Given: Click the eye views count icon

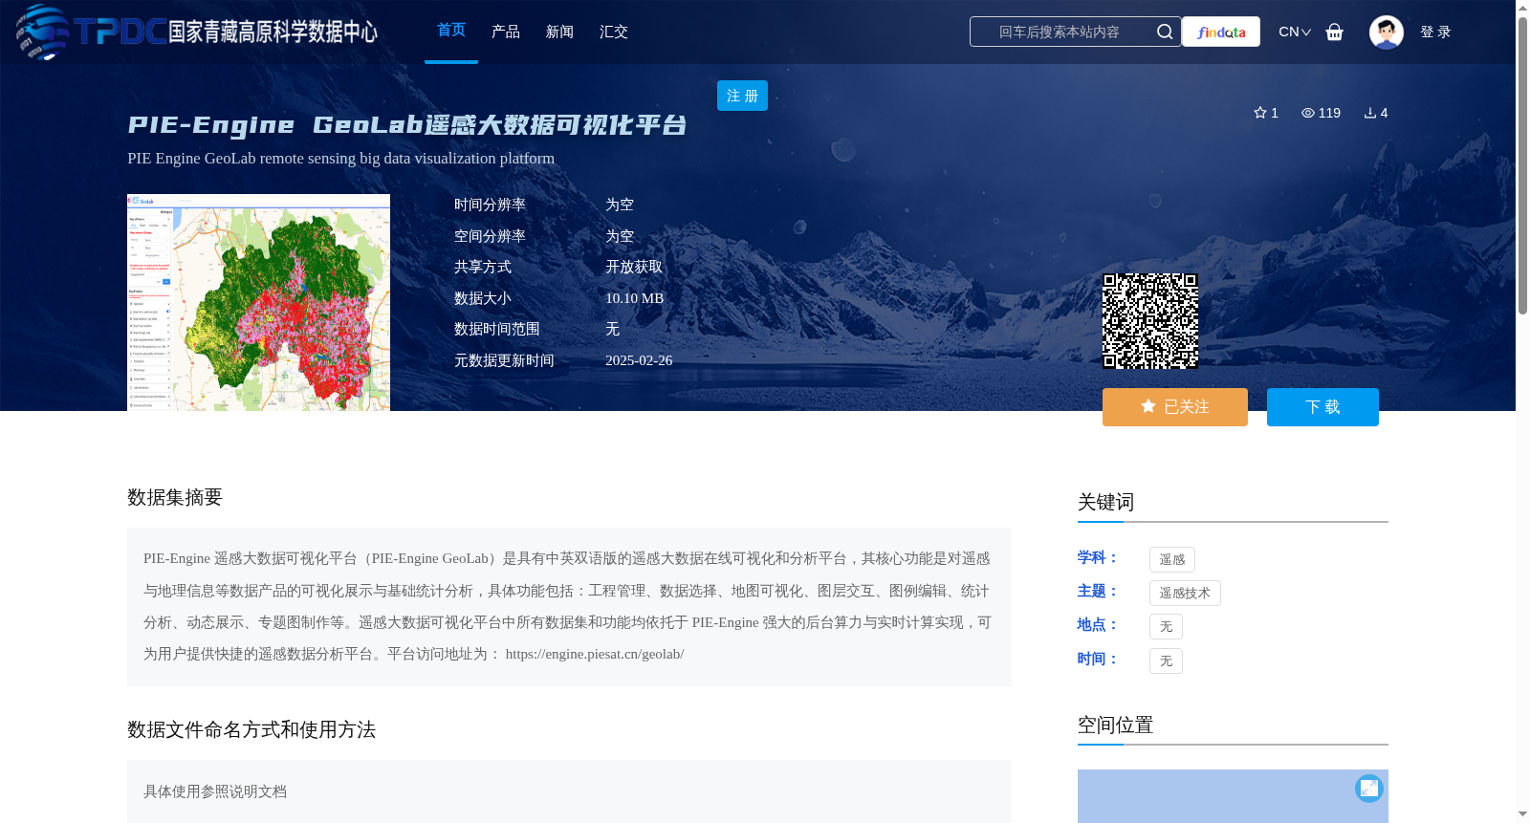Looking at the screenshot, I should point(1308,113).
